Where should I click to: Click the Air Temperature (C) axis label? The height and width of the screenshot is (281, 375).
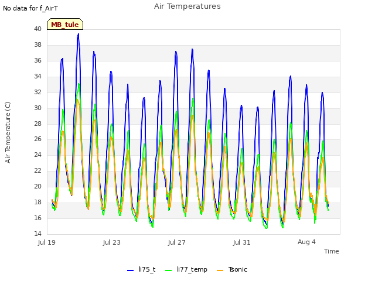point(8,132)
